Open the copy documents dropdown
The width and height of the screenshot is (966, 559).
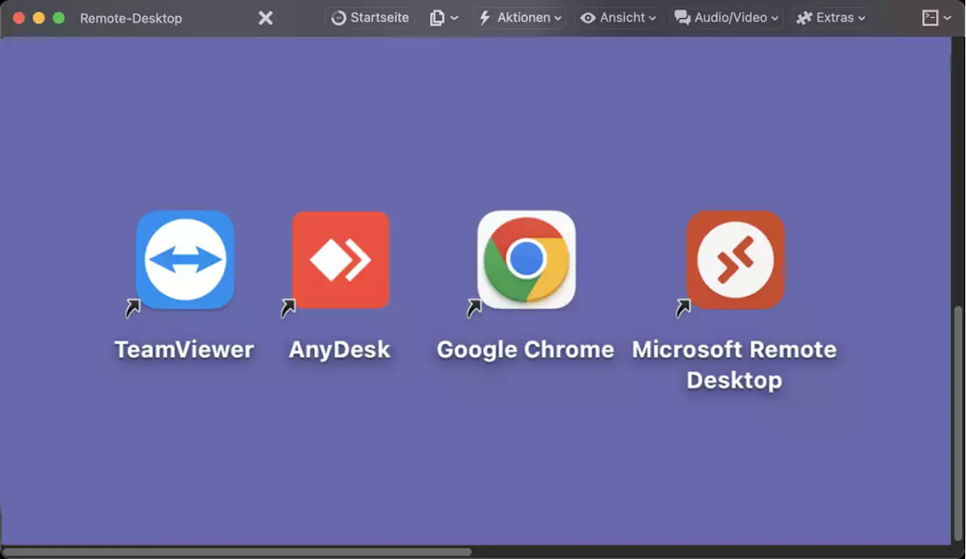coord(444,17)
